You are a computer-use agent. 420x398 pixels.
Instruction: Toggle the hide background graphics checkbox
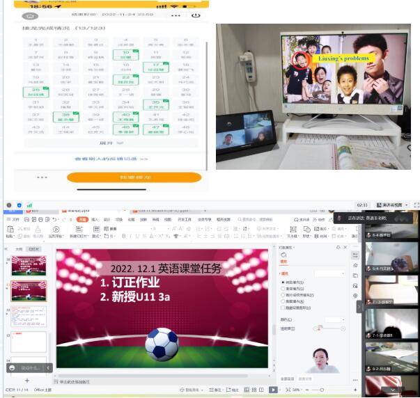point(283,308)
